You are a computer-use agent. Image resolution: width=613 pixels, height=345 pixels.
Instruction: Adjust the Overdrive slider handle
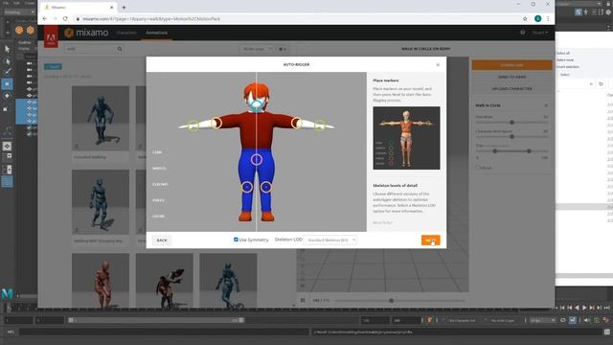tap(511, 123)
